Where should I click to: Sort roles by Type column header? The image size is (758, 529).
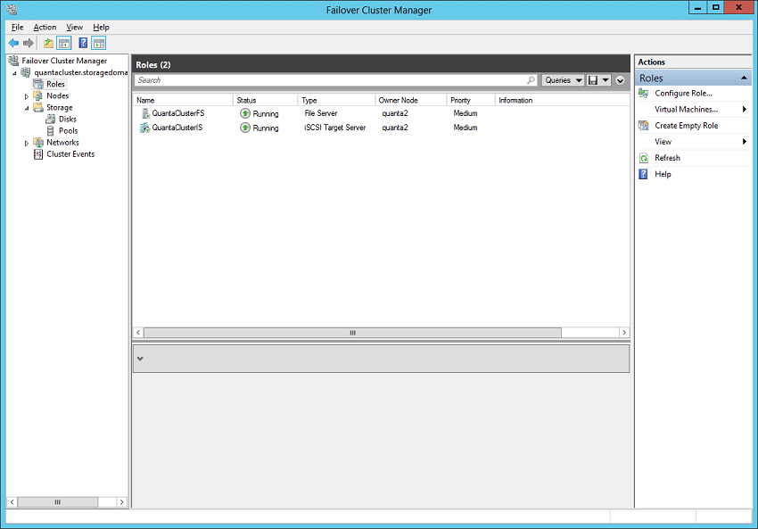(336, 100)
